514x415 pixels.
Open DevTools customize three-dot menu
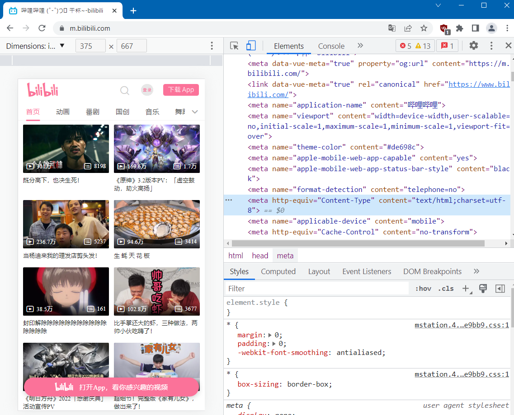coord(491,46)
